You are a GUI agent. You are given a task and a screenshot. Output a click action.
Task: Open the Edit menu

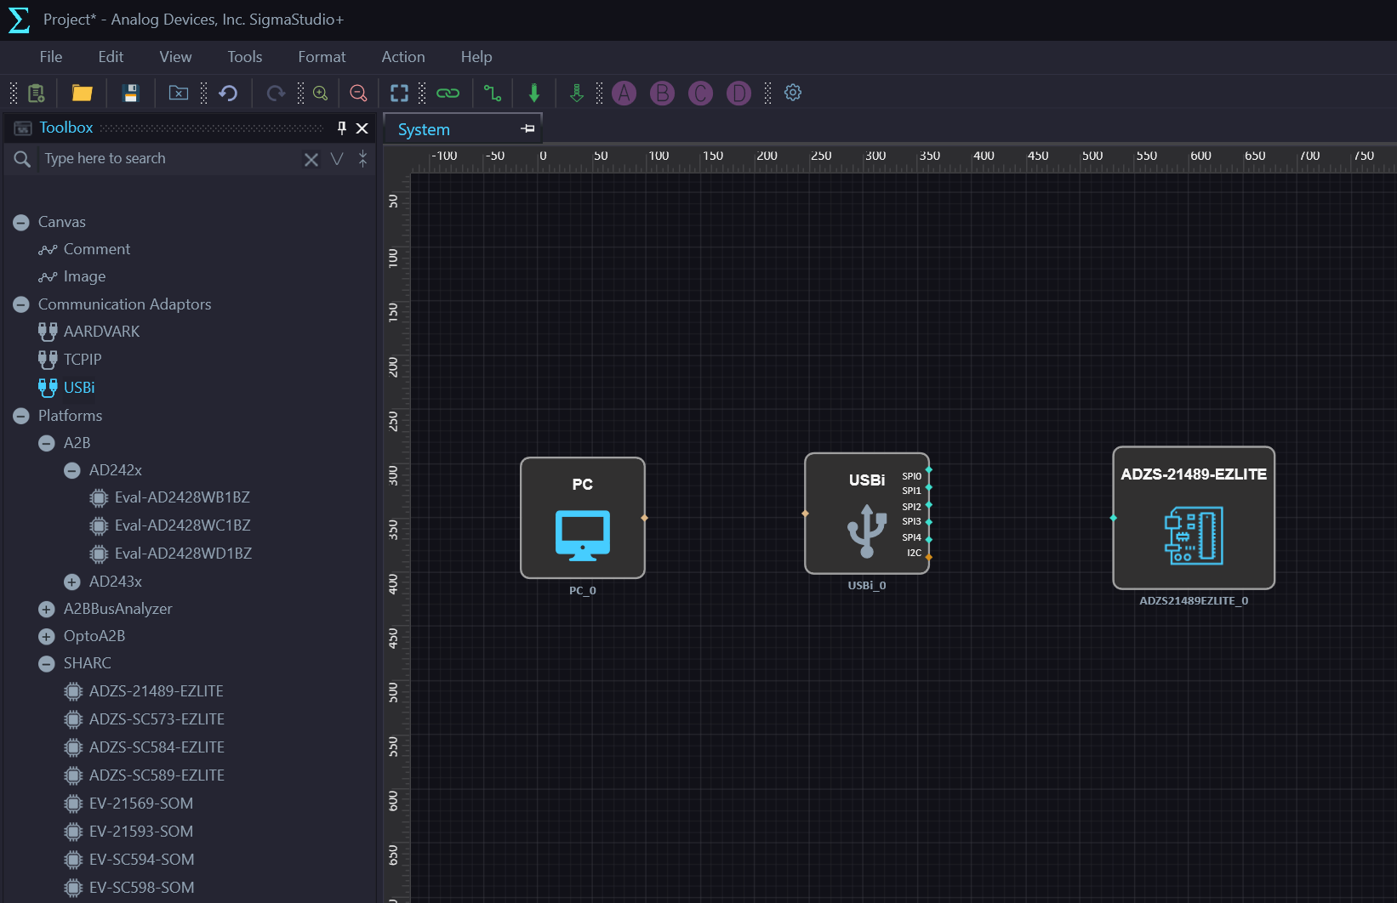pyautogui.click(x=111, y=57)
